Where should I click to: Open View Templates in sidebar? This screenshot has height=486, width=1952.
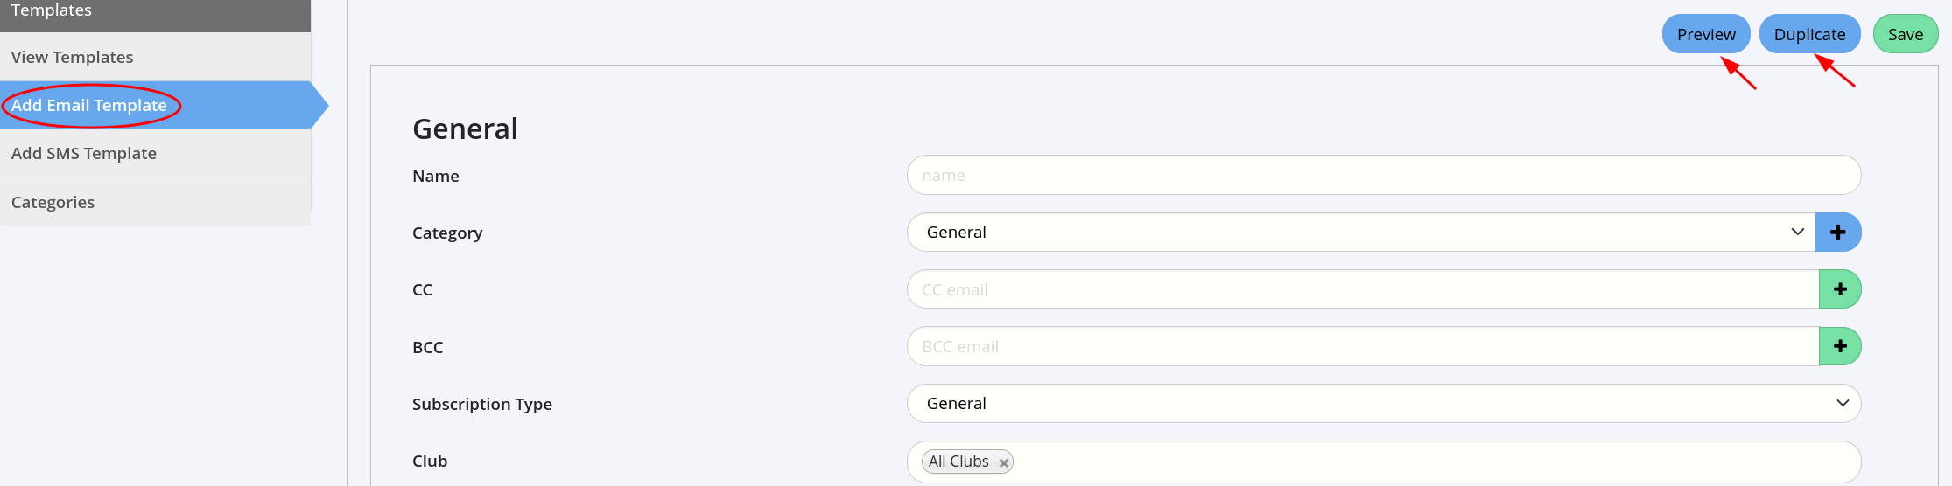(73, 58)
